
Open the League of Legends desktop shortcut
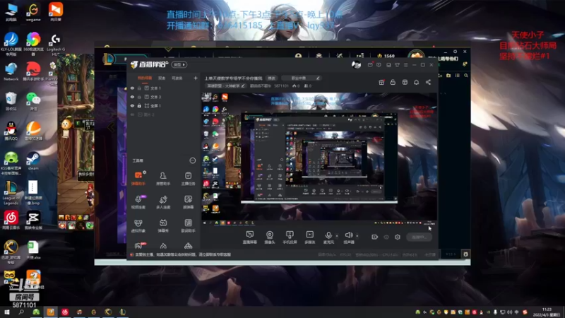pyautogui.click(x=11, y=193)
